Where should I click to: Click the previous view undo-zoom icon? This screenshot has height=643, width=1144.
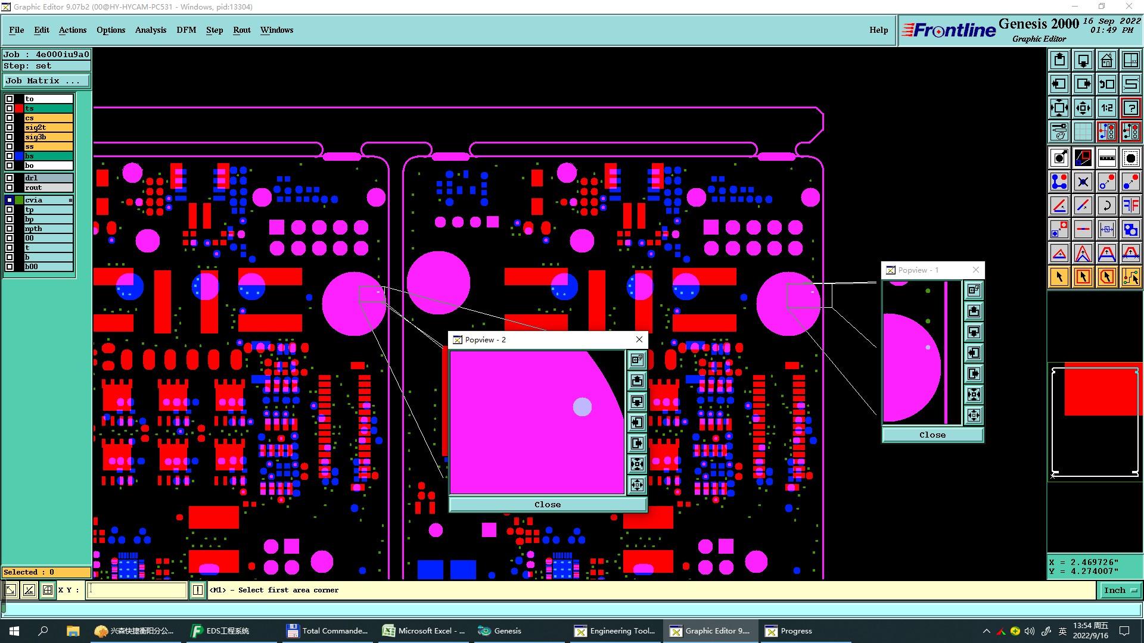(x=1107, y=84)
